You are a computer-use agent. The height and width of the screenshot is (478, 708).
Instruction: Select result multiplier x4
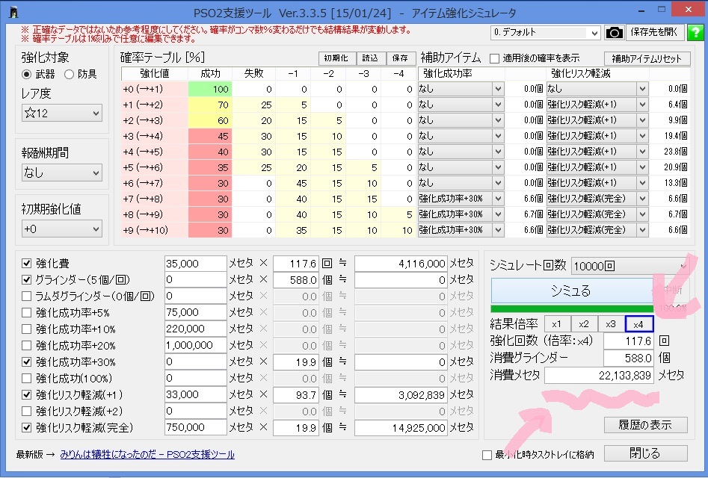point(639,324)
